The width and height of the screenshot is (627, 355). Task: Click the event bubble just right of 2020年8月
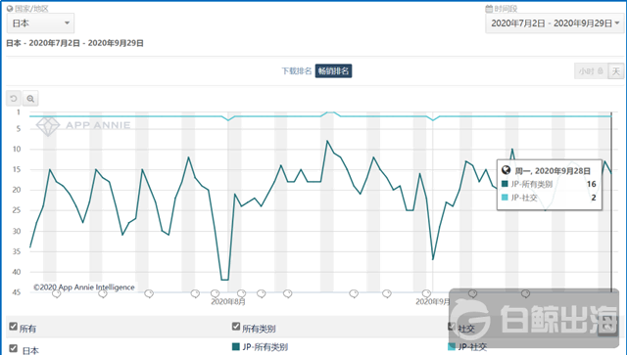(242, 294)
